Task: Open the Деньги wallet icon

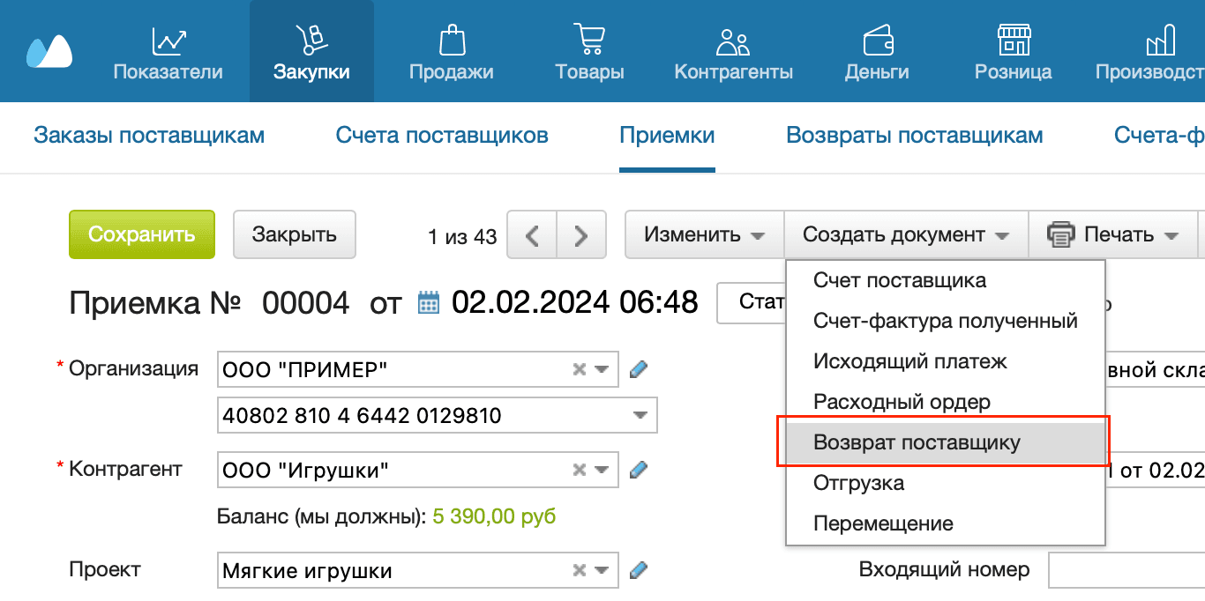Action: [876, 40]
